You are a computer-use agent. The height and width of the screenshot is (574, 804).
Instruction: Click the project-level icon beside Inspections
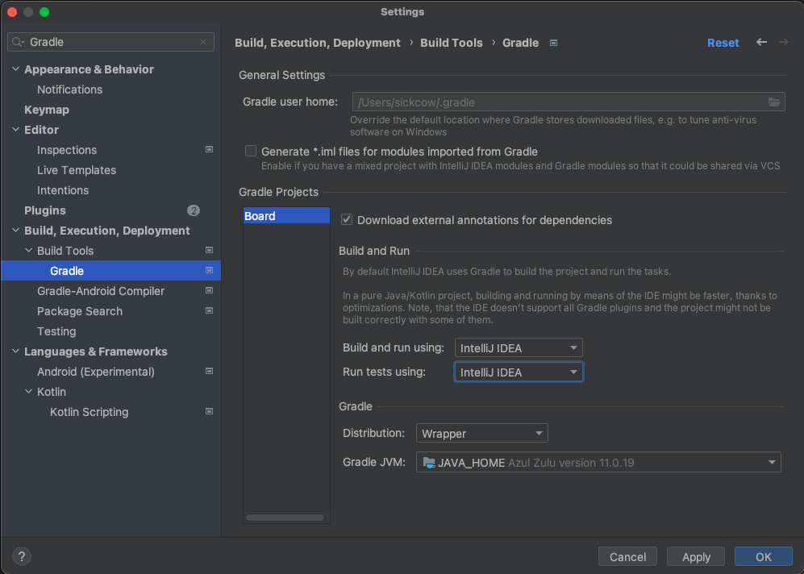click(209, 149)
